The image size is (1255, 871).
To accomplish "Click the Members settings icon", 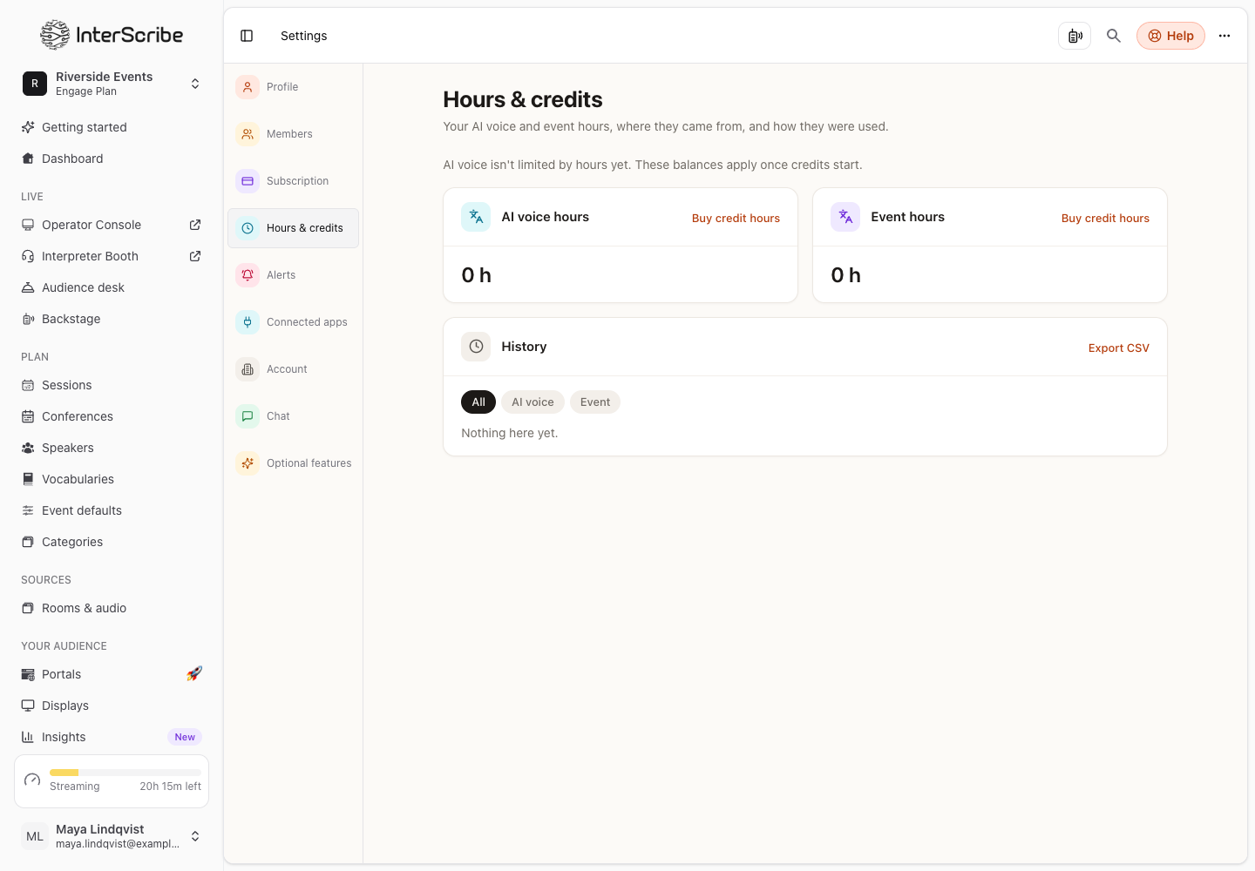I will pos(248,134).
